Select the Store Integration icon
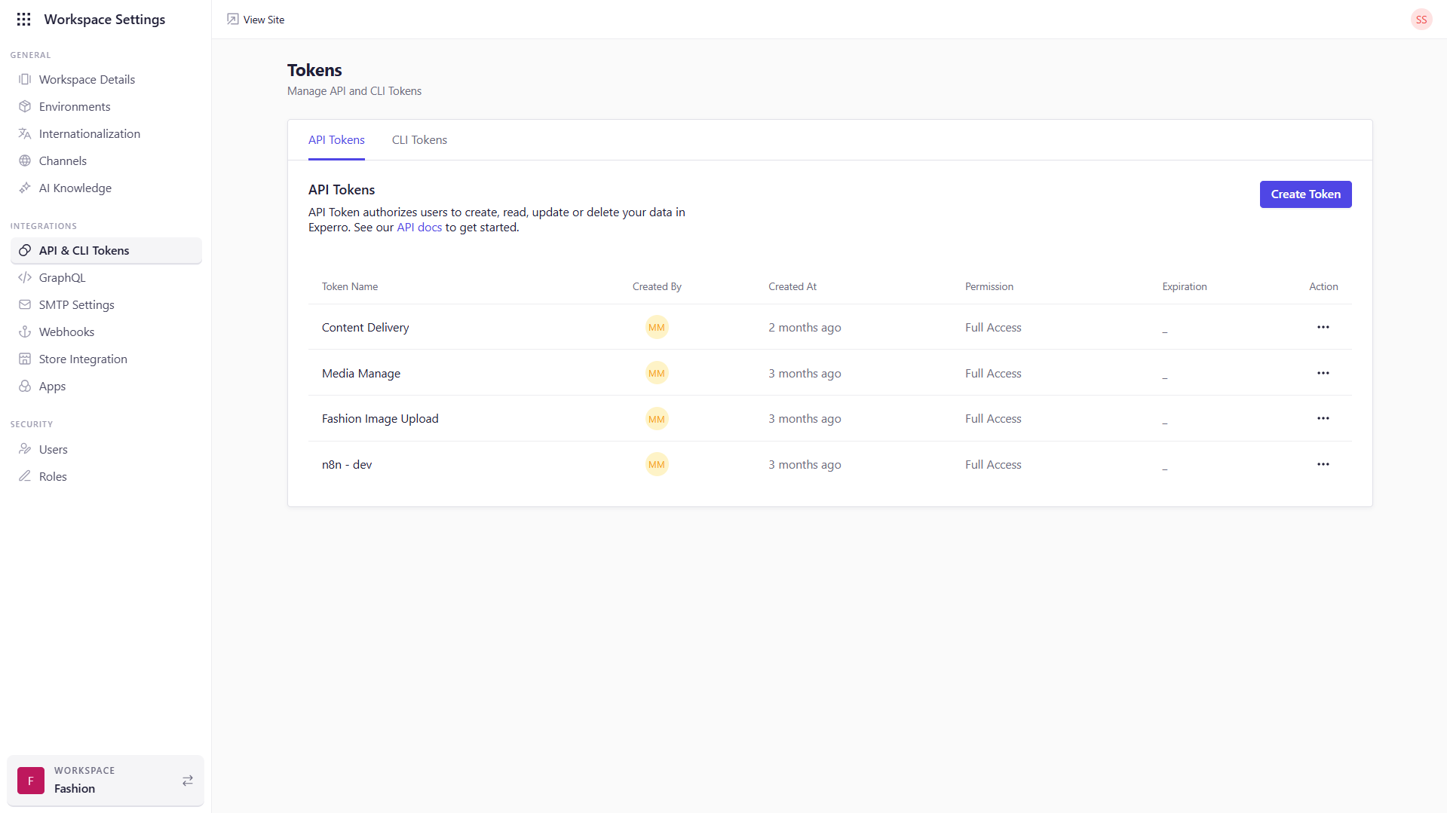 coord(25,359)
